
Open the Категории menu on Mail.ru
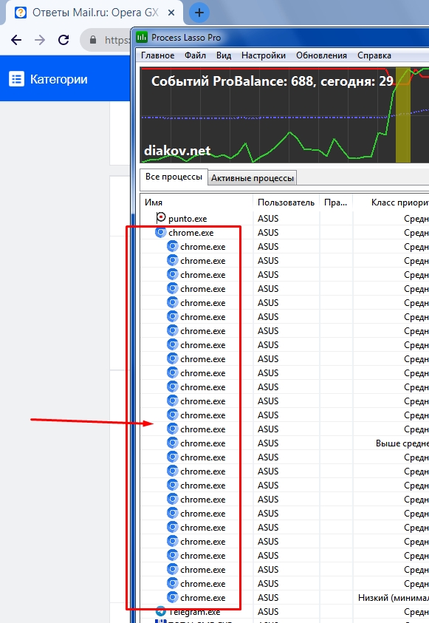pos(49,79)
